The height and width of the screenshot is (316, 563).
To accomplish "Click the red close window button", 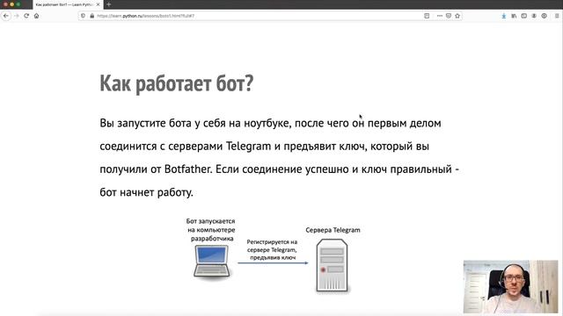I will tap(5, 4).
